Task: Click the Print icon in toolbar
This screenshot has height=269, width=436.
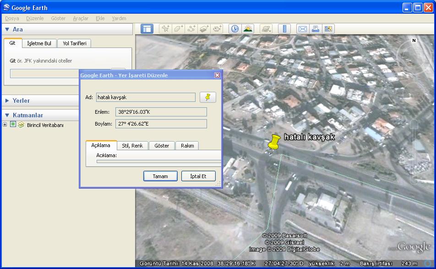Action: point(315,29)
